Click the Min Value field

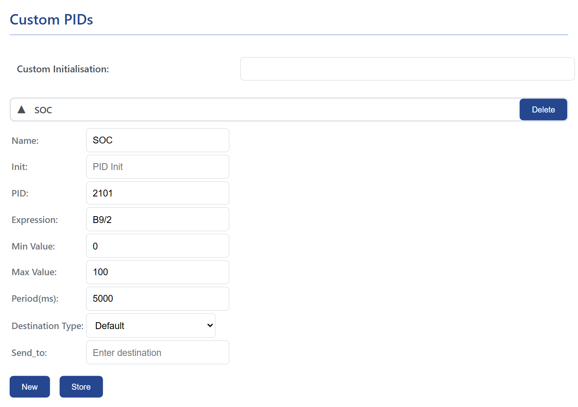(x=158, y=246)
